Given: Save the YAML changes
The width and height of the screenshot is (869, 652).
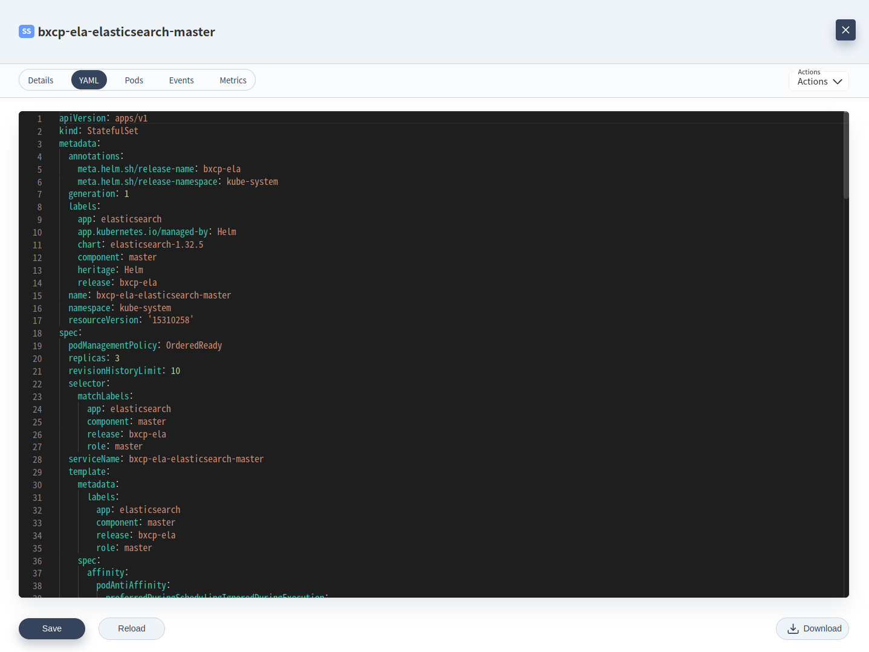Looking at the screenshot, I should [x=52, y=628].
